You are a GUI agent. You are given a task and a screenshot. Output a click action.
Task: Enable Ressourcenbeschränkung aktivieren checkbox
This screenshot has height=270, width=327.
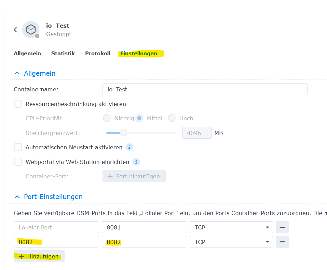click(x=18, y=104)
